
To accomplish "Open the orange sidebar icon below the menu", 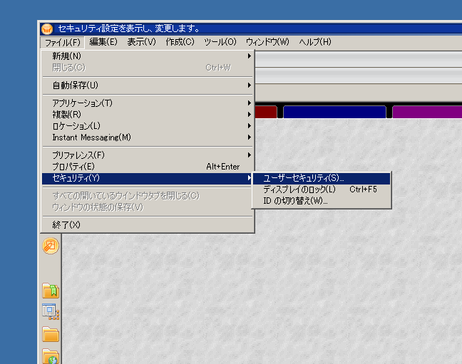I will [x=51, y=246].
